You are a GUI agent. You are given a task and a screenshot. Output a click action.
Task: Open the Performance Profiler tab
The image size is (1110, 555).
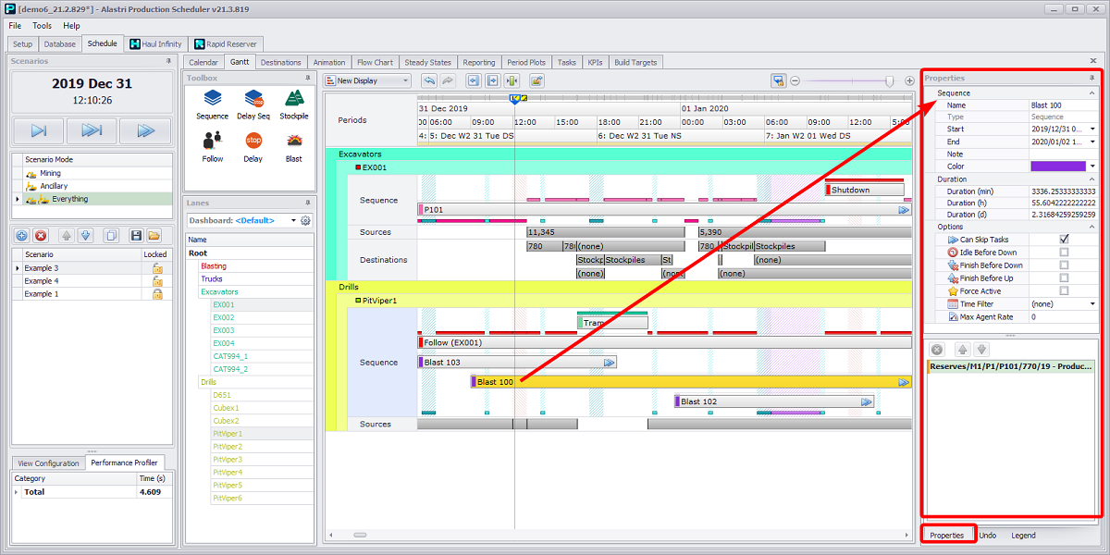[x=125, y=463]
